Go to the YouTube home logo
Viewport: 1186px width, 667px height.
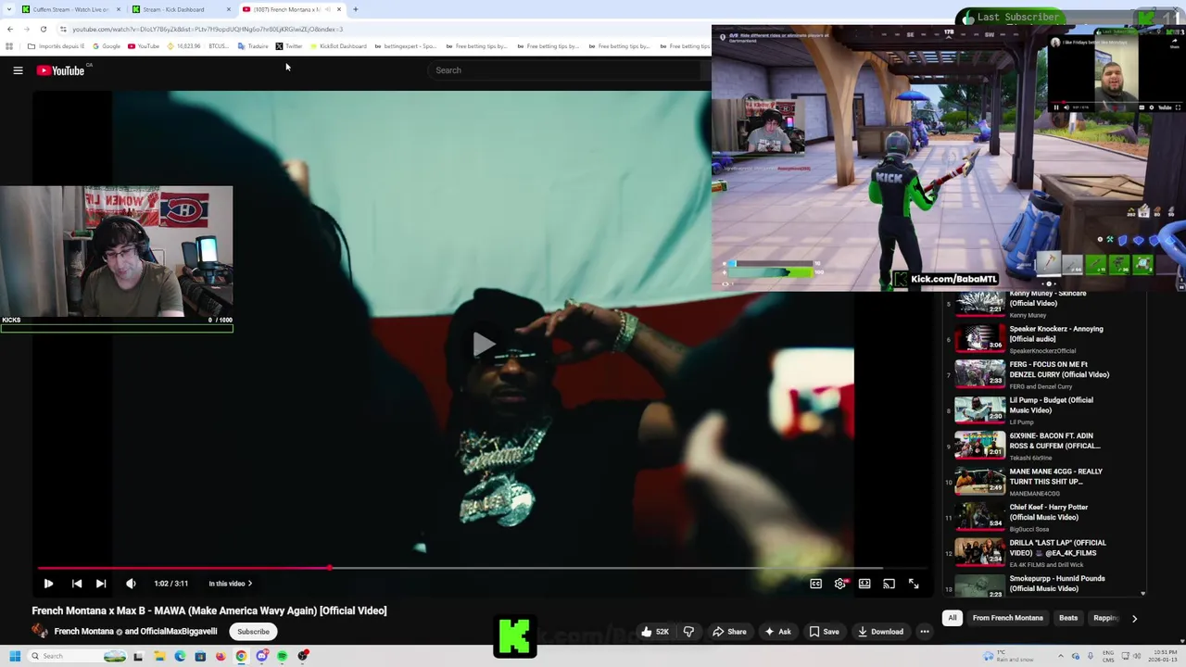60,70
